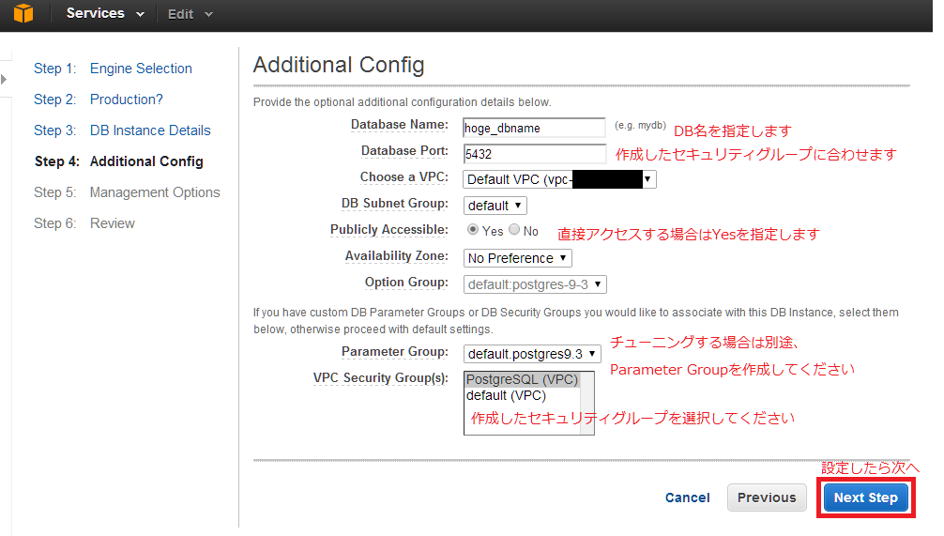Focus the Database Name input field

(535, 128)
